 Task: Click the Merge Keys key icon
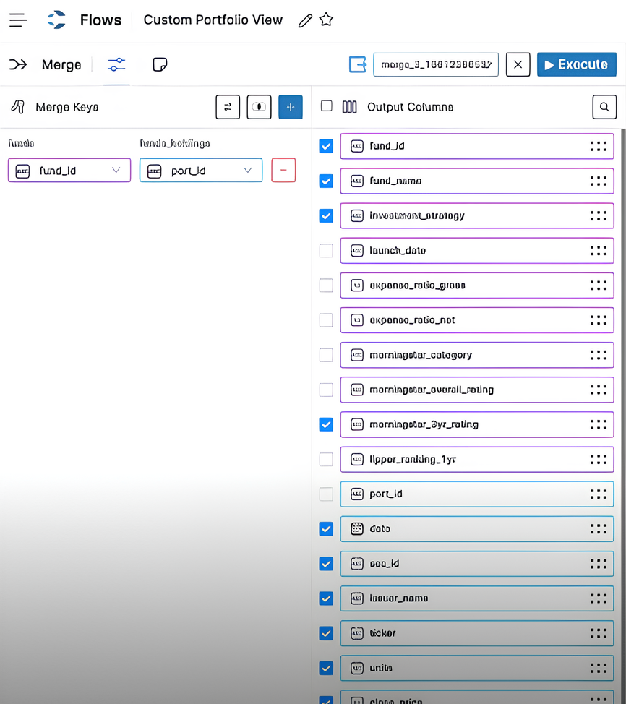pyautogui.click(x=17, y=107)
